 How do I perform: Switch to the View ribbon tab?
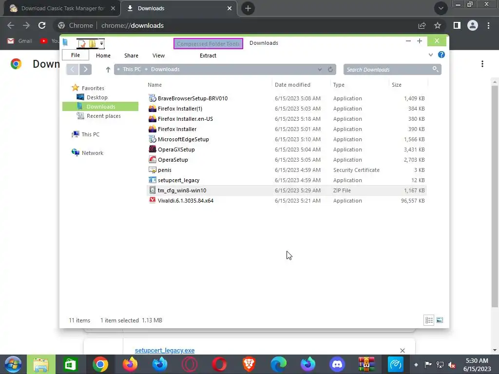[158, 56]
